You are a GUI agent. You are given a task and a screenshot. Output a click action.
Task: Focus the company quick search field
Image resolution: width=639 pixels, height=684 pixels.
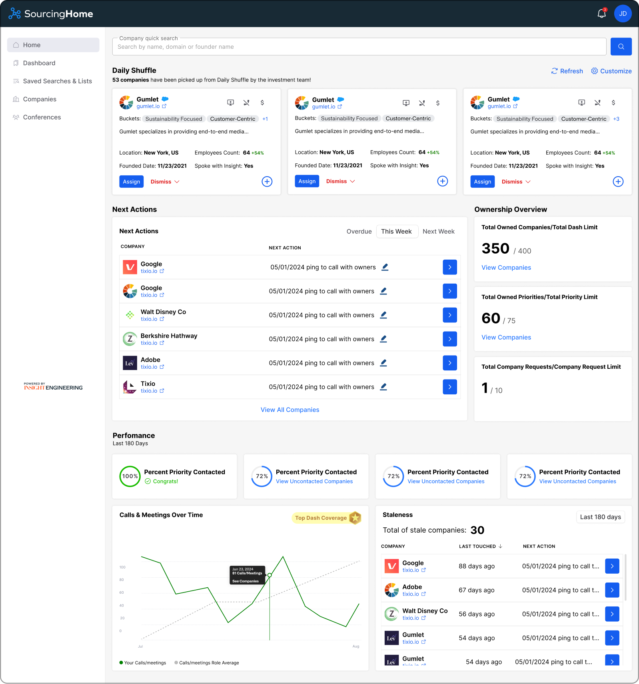coord(359,47)
